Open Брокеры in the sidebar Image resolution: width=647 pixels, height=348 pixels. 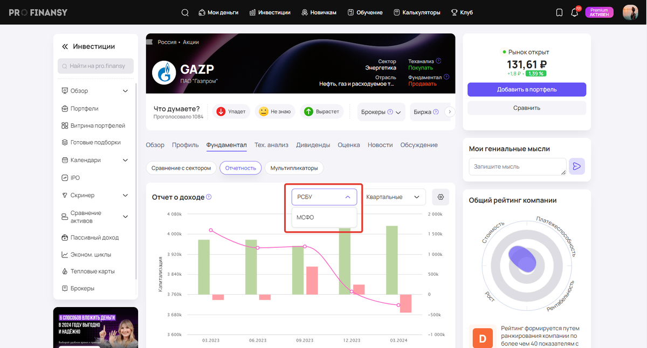click(78, 288)
